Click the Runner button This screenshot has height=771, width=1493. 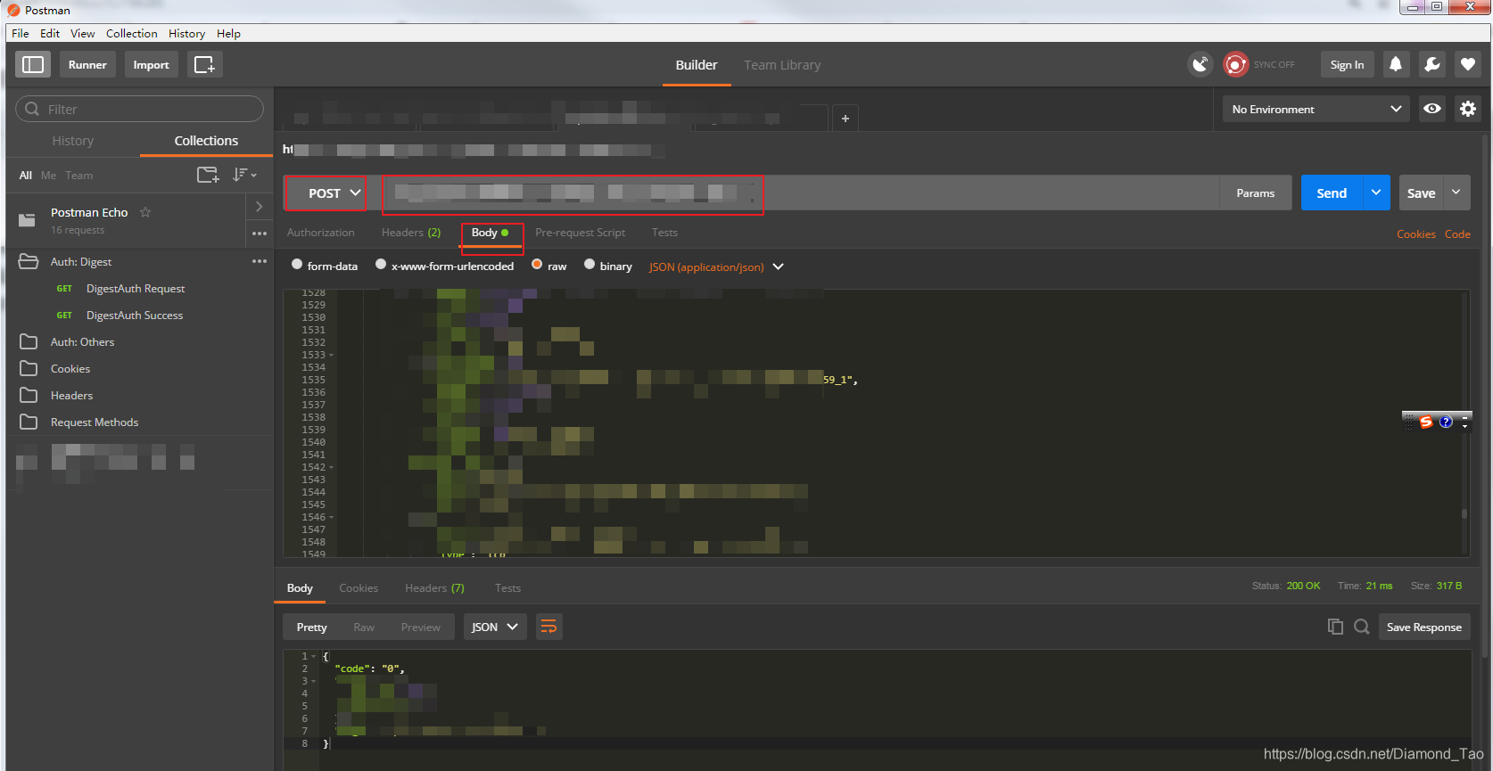coord(87,64)
